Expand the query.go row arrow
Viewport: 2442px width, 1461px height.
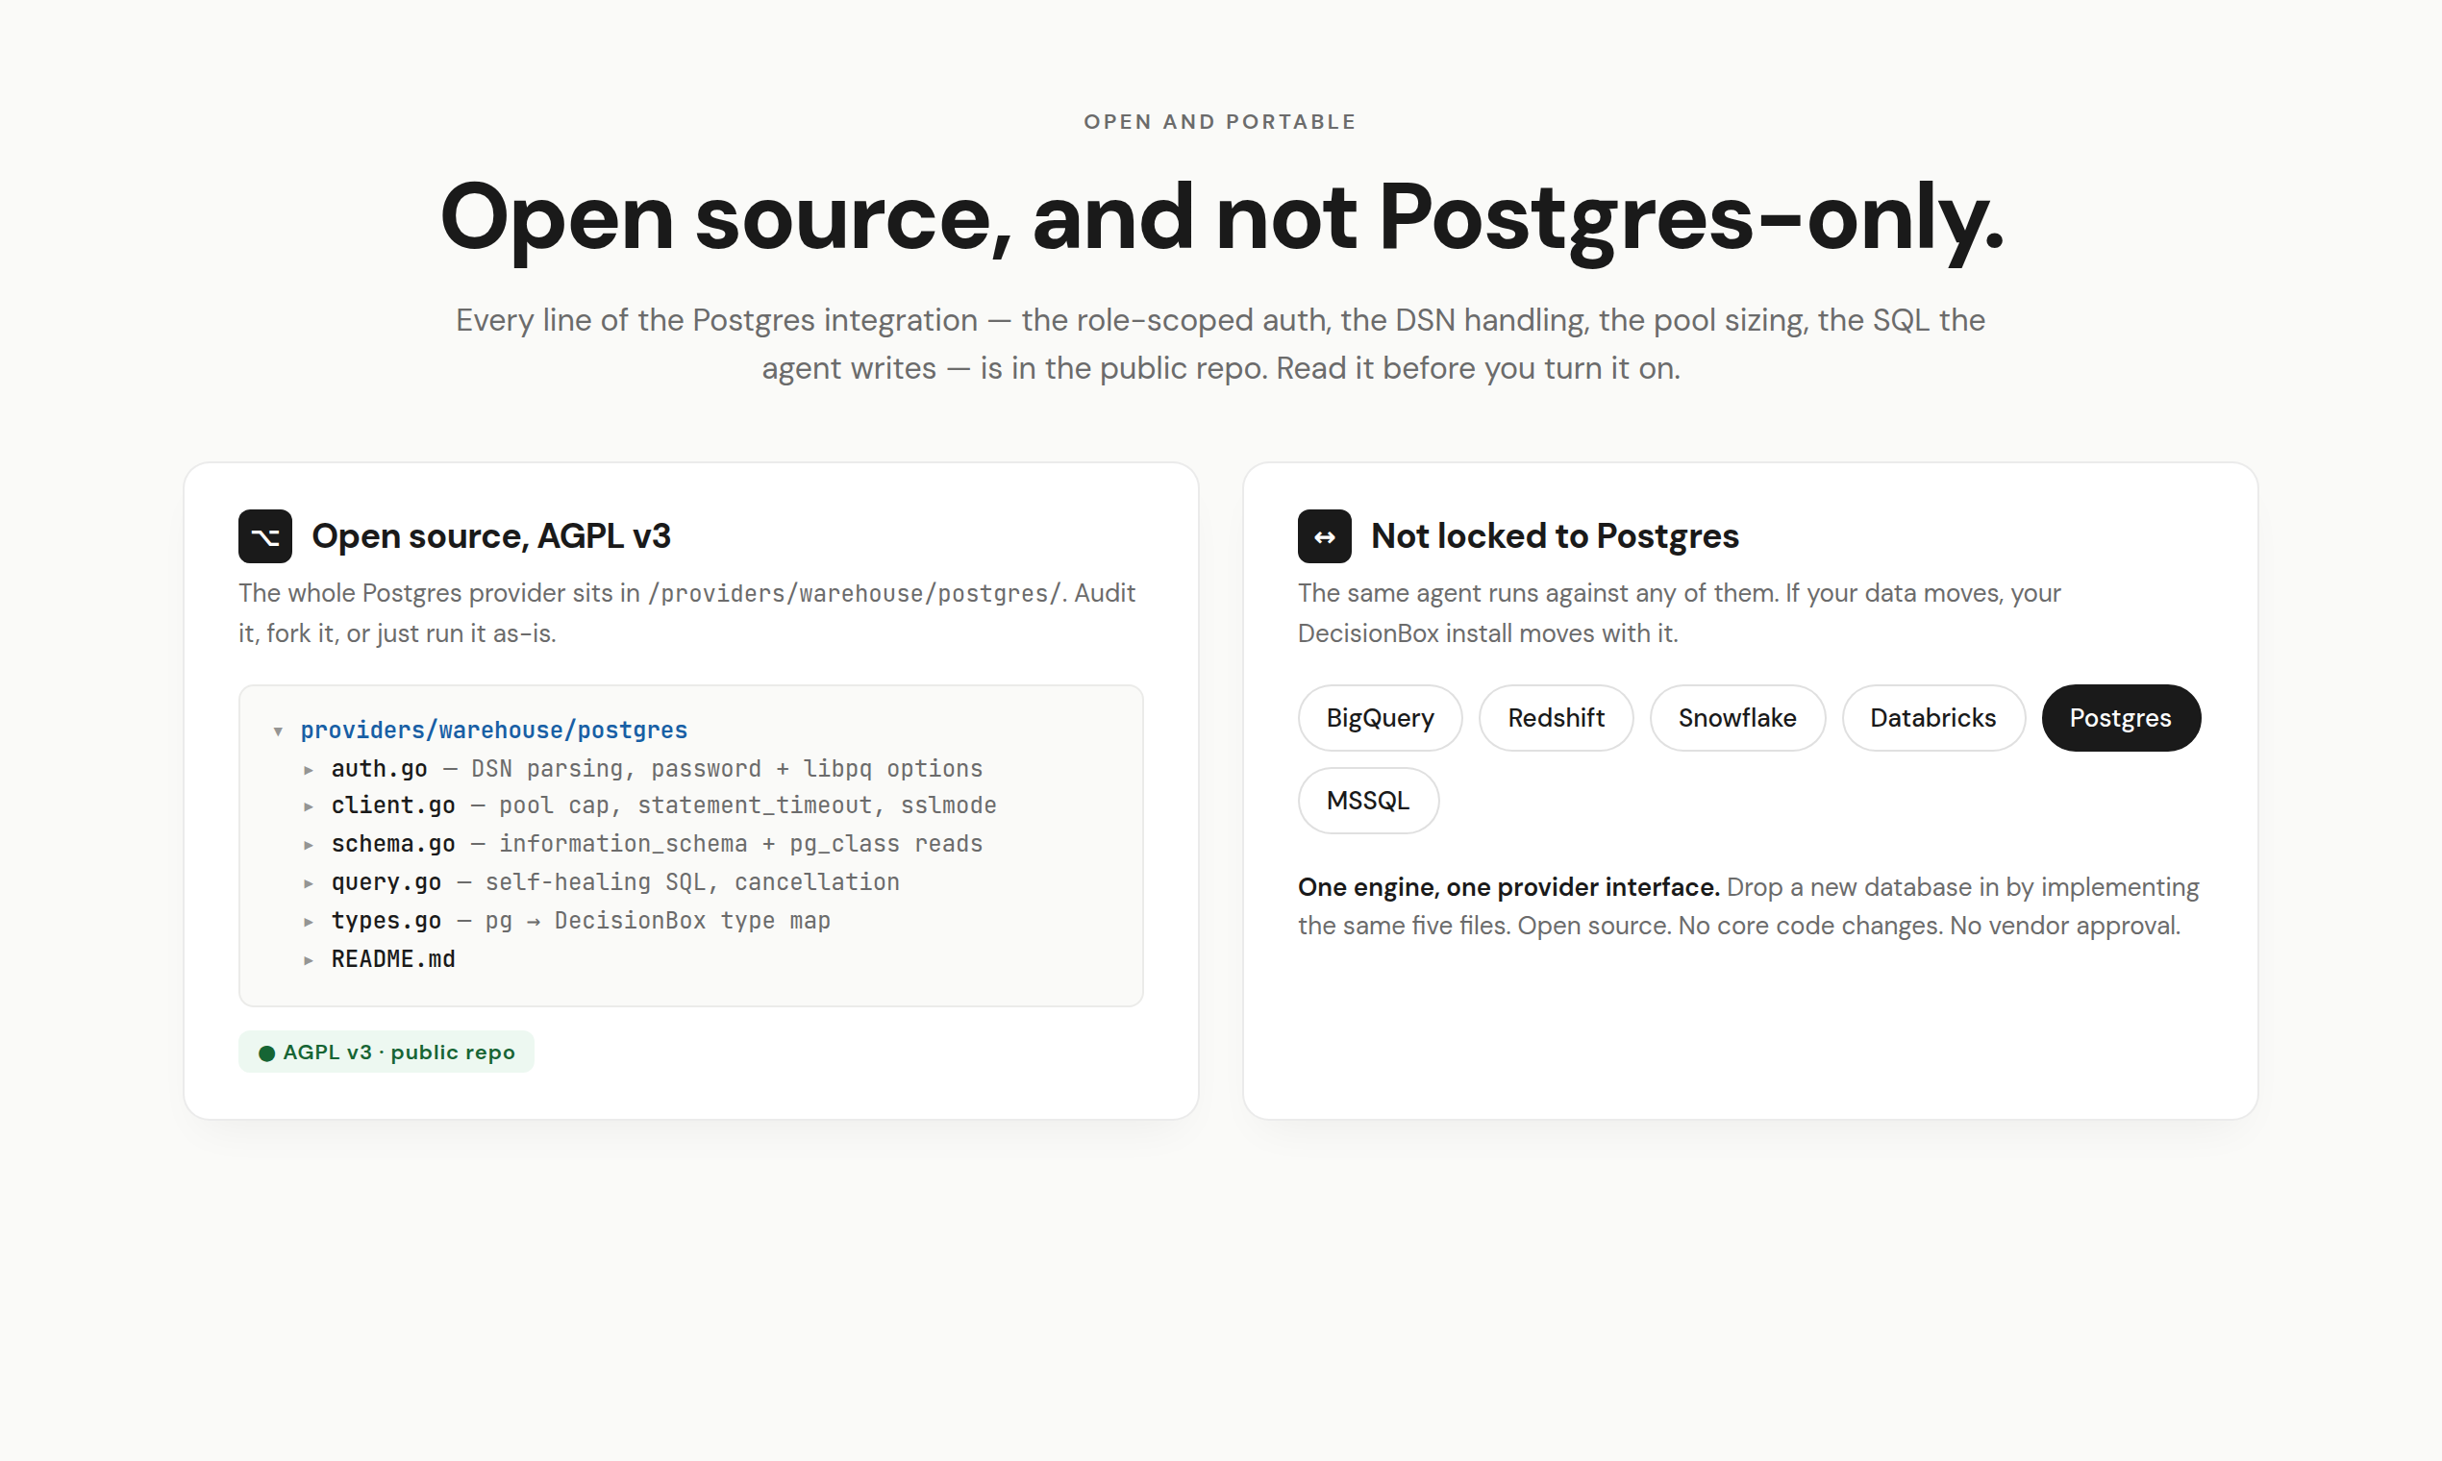point(309,883)
